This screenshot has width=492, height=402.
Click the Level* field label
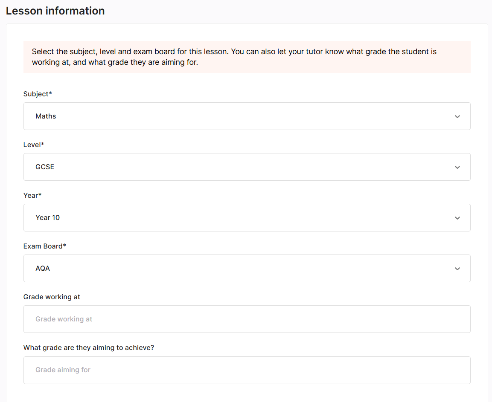coord(34,145)
